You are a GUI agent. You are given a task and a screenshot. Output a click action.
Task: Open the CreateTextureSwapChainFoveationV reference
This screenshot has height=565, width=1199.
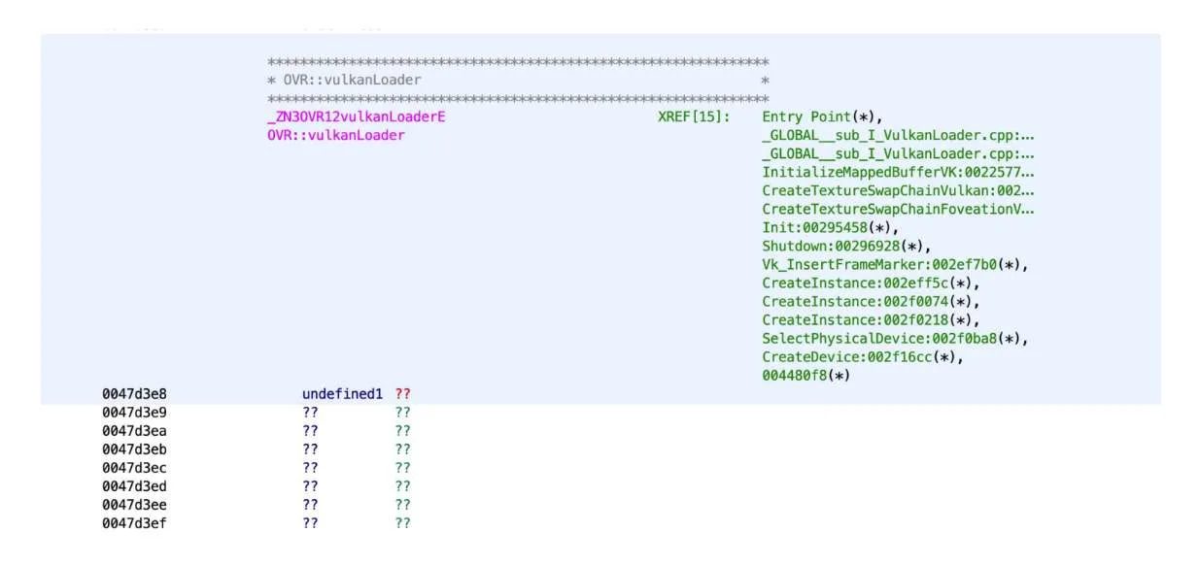point(898,209)
